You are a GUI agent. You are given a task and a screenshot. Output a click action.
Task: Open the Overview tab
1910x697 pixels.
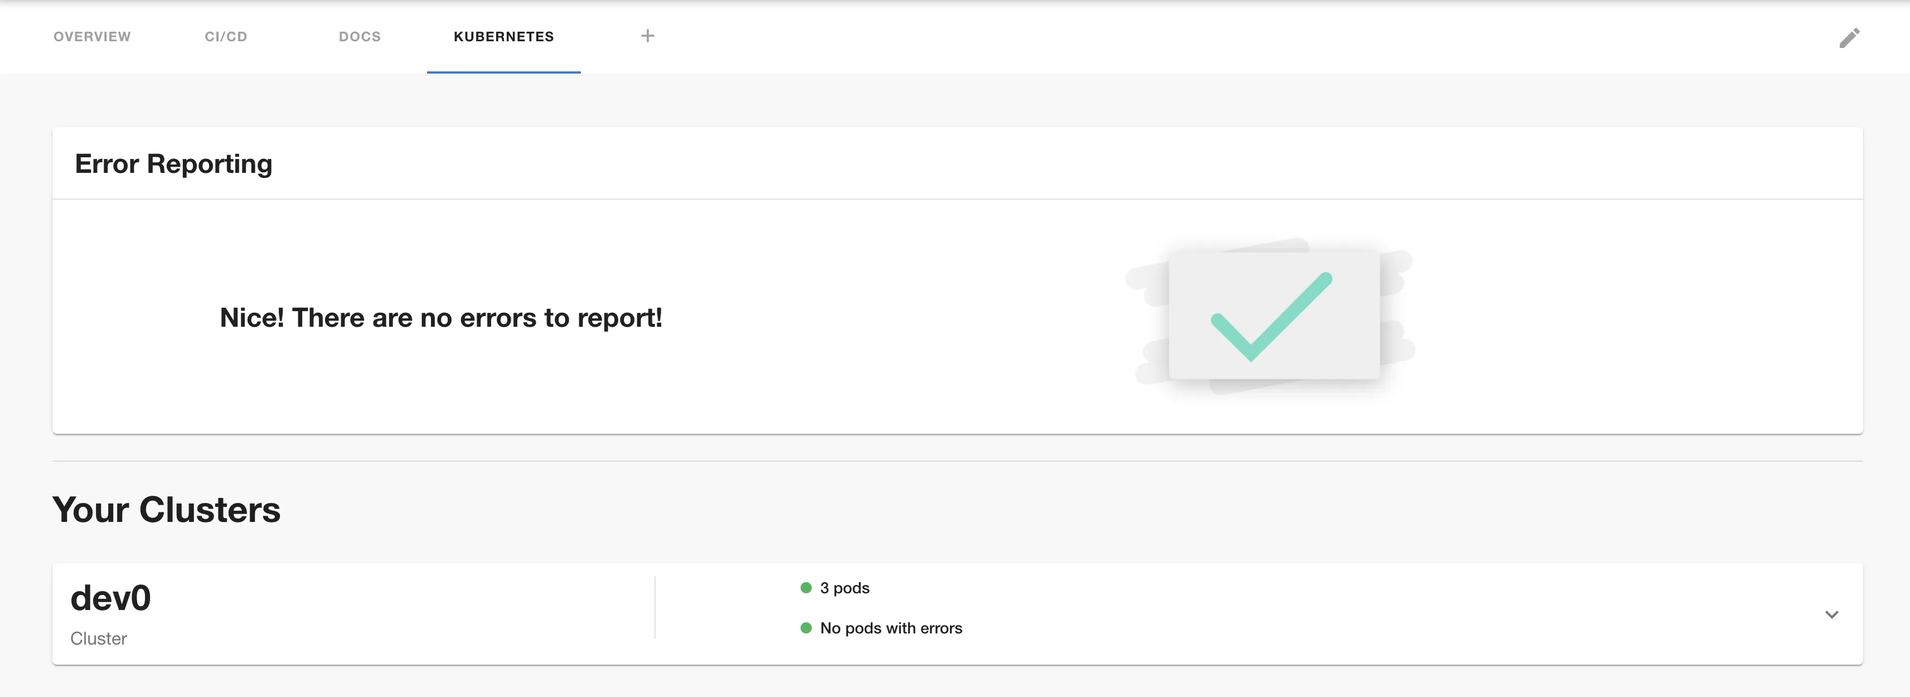coord(92,36)
